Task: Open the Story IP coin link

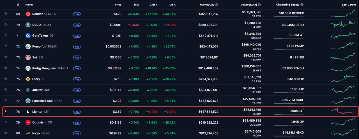Action: point(38,79)
